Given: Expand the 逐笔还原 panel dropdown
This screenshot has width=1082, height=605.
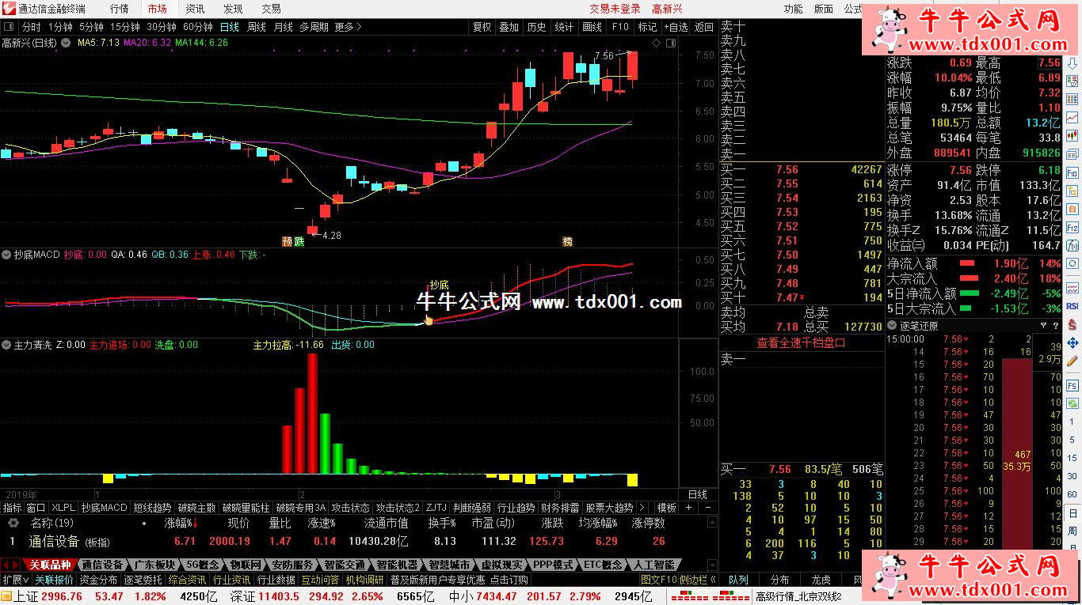Looking at the screenshot, I should pos(893,326).
